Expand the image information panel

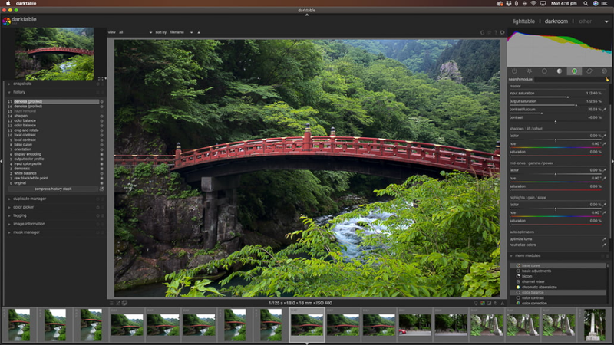[x=29, y=224]
